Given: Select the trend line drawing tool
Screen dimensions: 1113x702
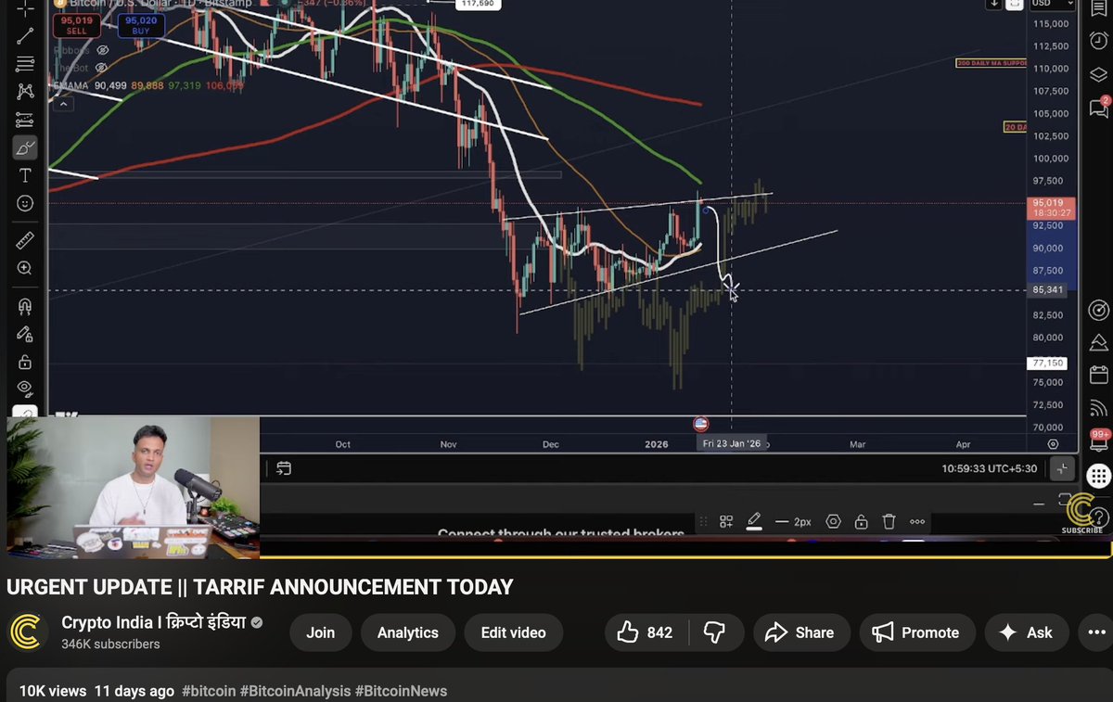Looking at the screenshot, I should click(25, 35).
